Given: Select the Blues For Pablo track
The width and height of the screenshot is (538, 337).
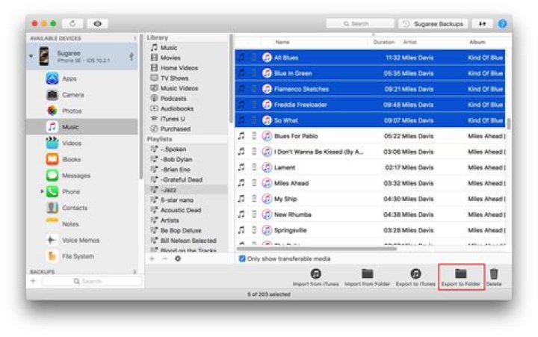Looking at the screenshot, I should click(x=370, y=136).
